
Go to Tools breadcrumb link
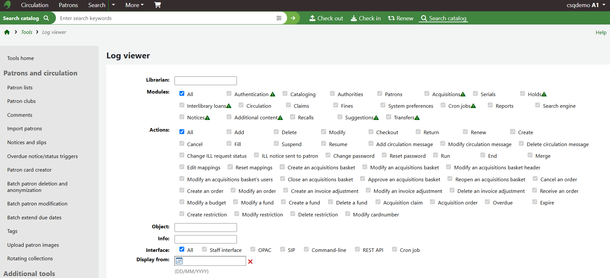click(27, 32)
